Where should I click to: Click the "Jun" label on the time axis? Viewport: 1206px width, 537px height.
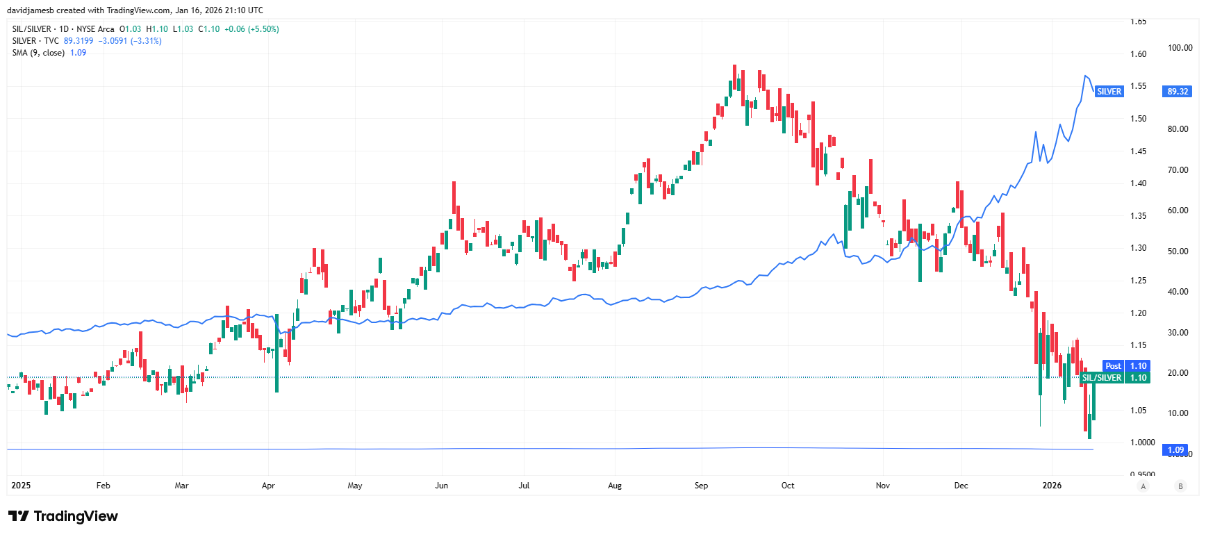(x=441, y=486)
